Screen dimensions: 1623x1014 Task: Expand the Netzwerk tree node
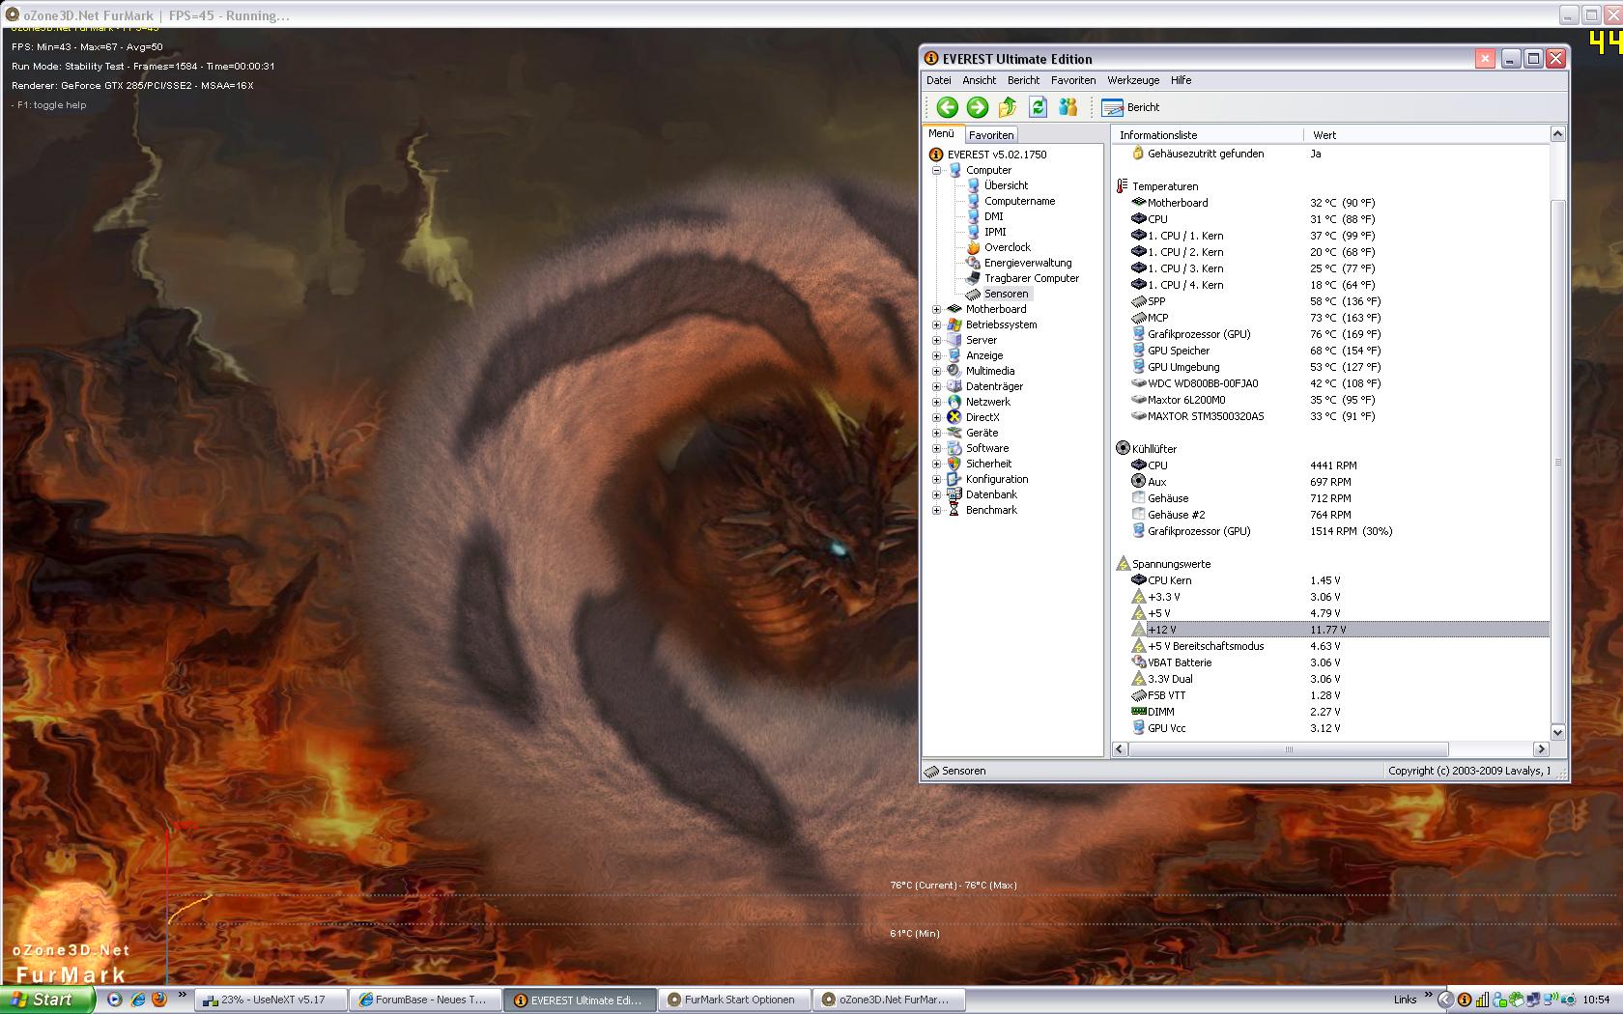click(936, 402)
